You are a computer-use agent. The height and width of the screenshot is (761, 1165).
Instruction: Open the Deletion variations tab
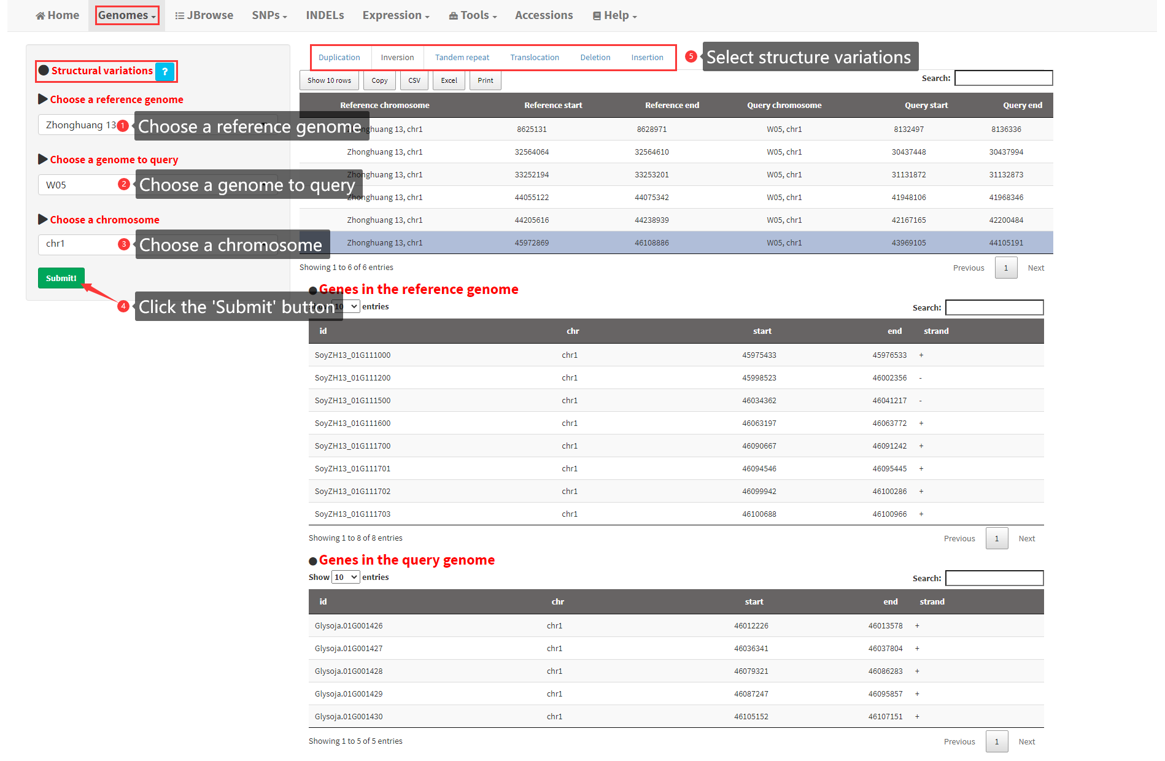tap(595, 58)
